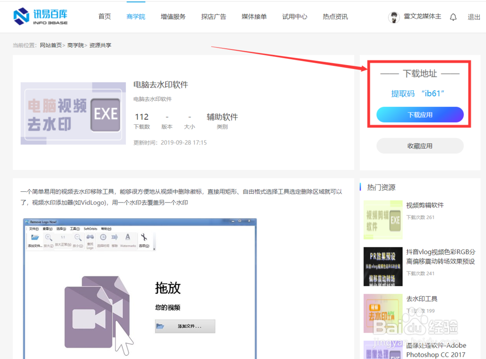Click the 电脑去水印软件 title heading

tap(160, 85)
